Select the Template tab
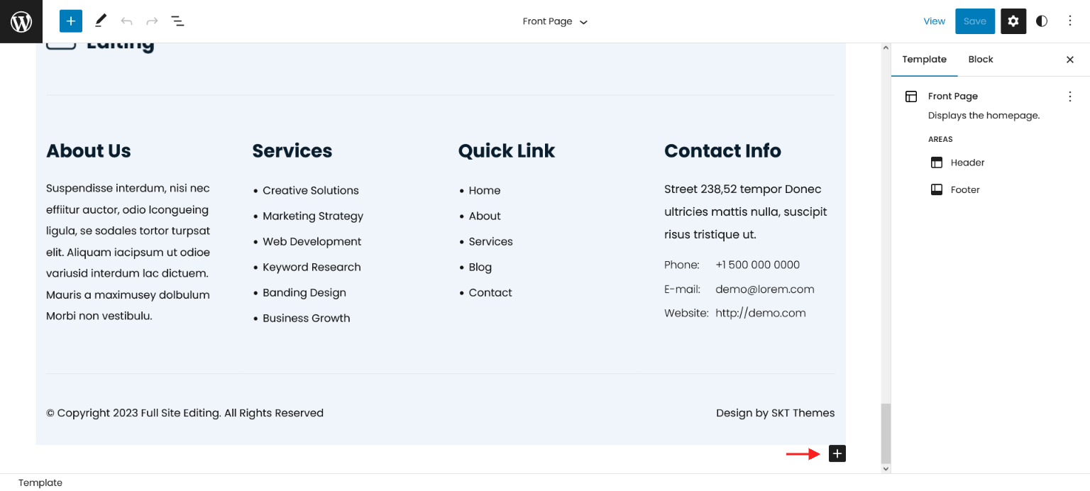 (924, 60)
